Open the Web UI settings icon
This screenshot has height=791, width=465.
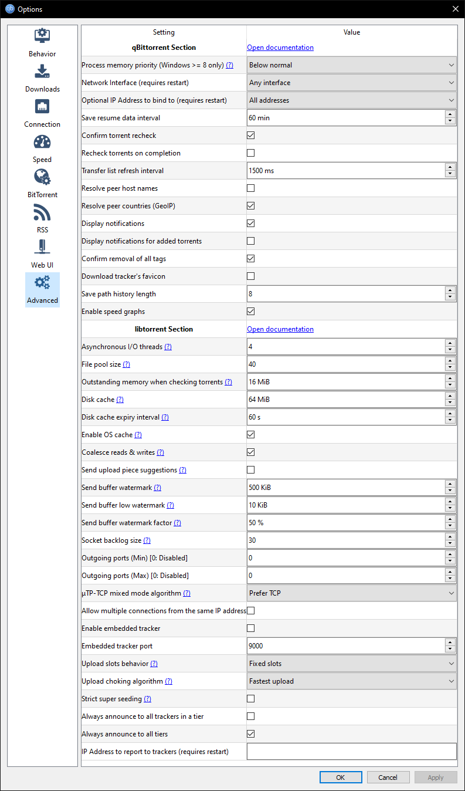42,247
